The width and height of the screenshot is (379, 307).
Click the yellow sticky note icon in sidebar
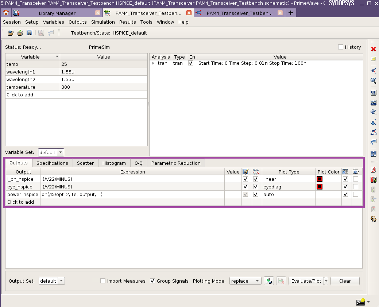pyautogui.click(x=374, y=59)
